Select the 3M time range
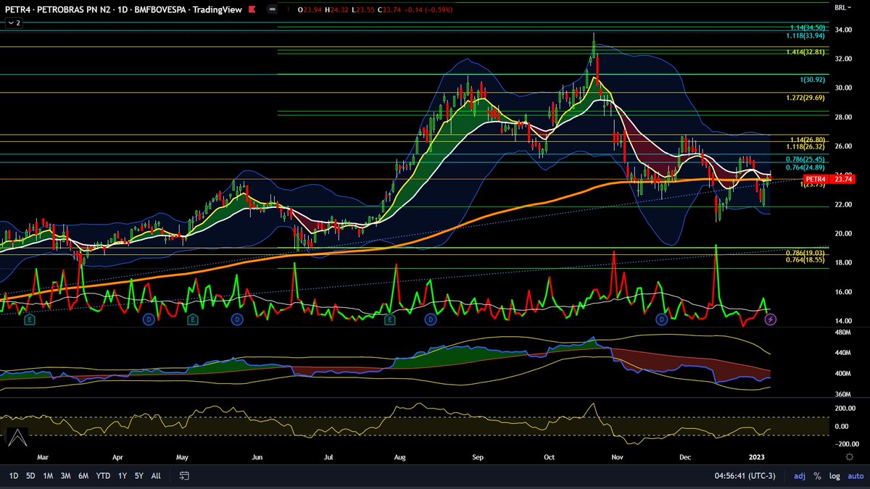The height and width of the screenshot is (489, 870). pyautogui.click(x=66, y=476)
